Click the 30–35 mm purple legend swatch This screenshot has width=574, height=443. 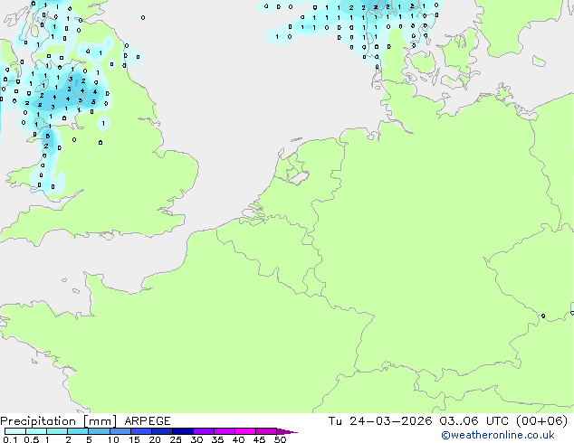click(204, 431)
